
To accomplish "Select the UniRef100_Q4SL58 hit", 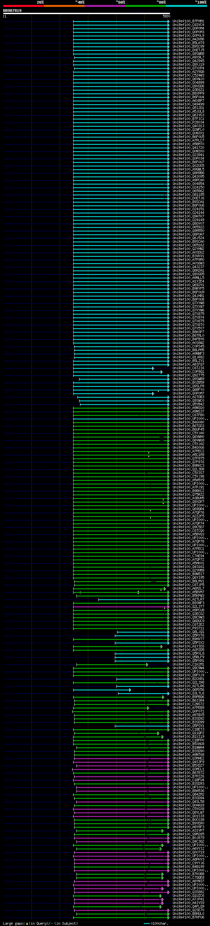I will click(188, 802).
